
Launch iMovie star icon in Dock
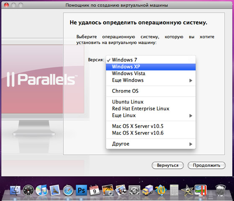[x=187, y=190]
